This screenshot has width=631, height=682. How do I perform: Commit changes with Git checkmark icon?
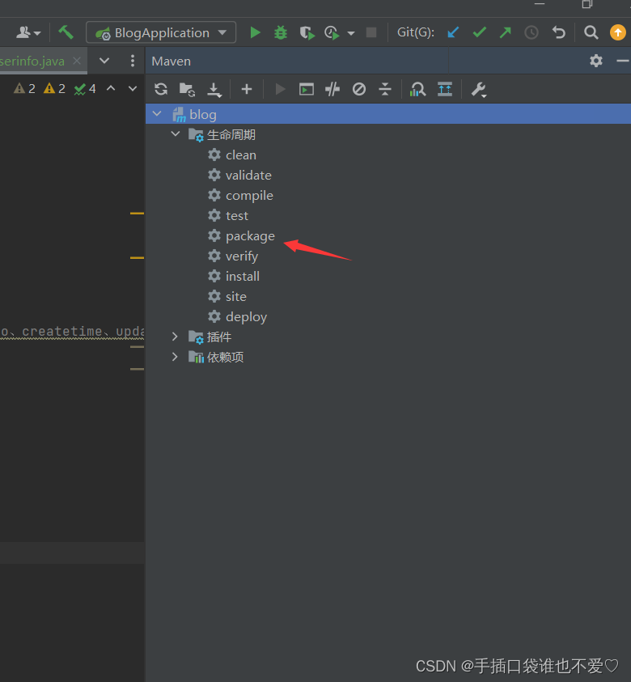(479, 32)
